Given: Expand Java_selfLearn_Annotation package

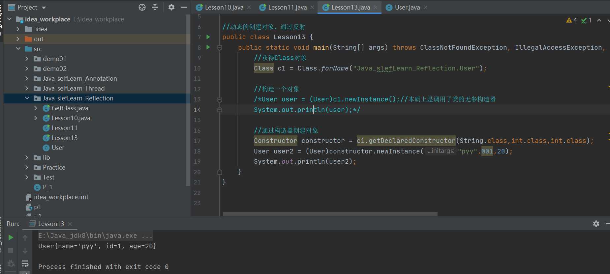Looking at the screenshot, I should pyautogui.click(x=27, y=78).
